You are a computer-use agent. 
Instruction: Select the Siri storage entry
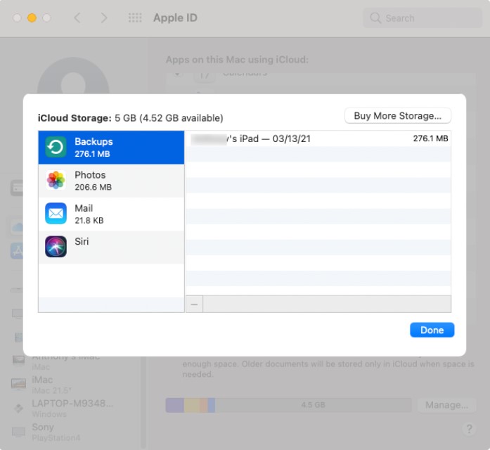pyautogui.click(x=111, y=247)
